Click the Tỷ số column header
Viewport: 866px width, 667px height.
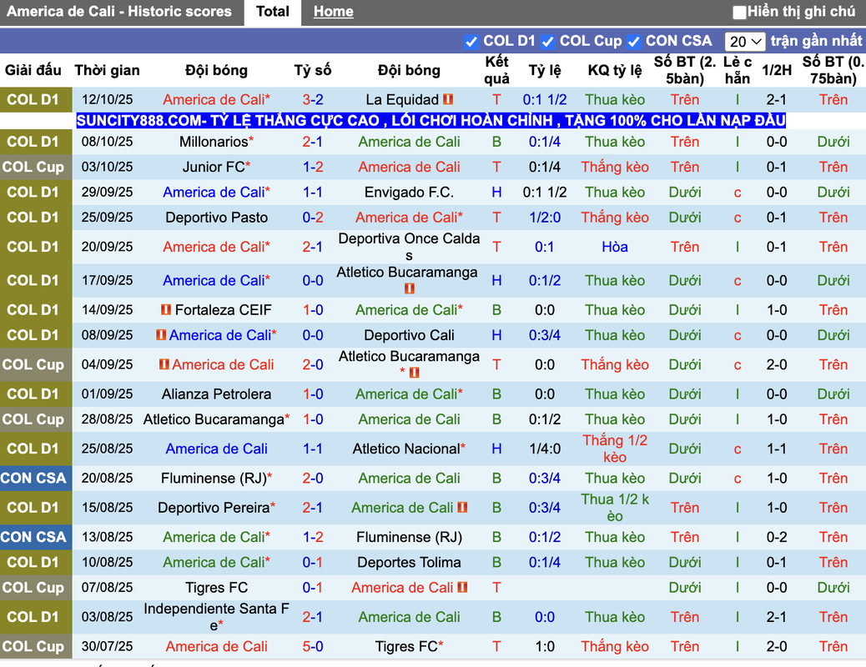313,71
